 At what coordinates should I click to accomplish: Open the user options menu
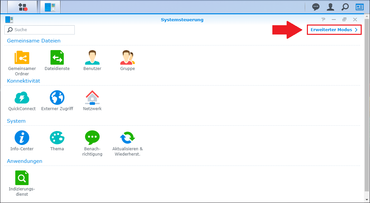pos(330,7)
